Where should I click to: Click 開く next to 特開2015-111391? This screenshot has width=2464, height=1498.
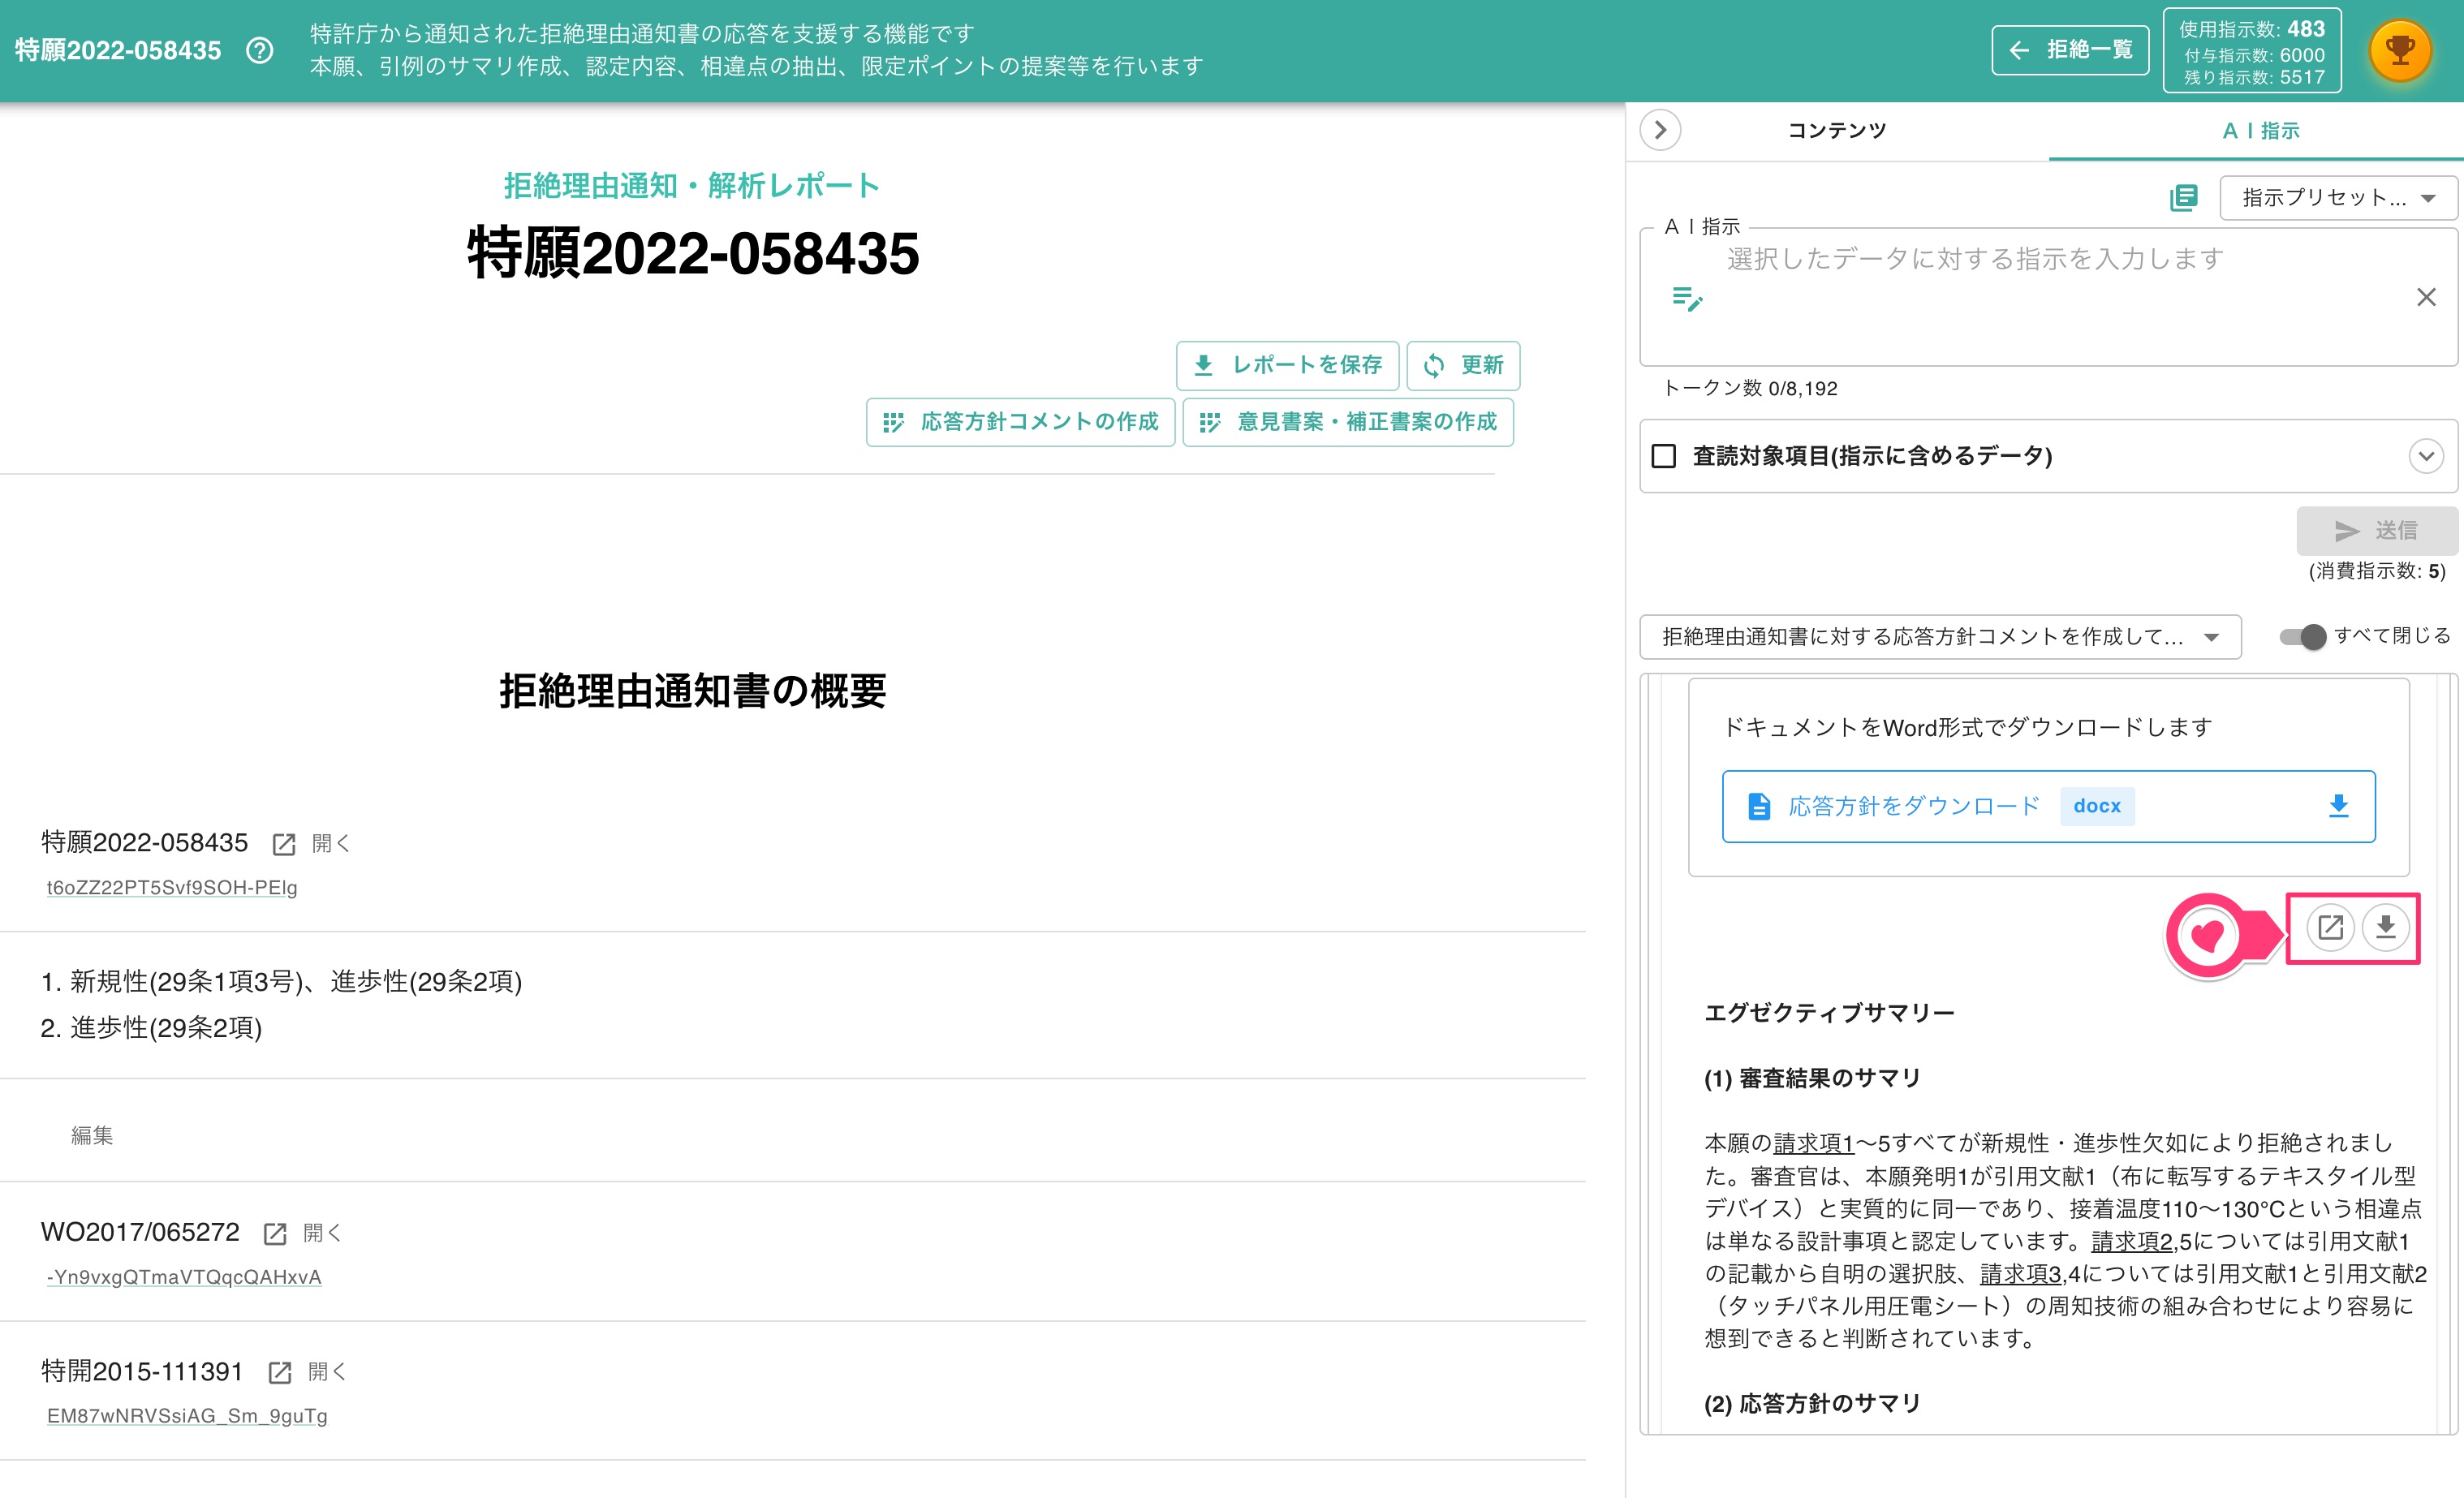pos(327,1371)
